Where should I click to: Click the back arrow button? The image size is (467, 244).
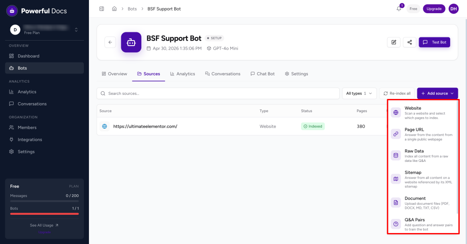click(x=110, y=42)
